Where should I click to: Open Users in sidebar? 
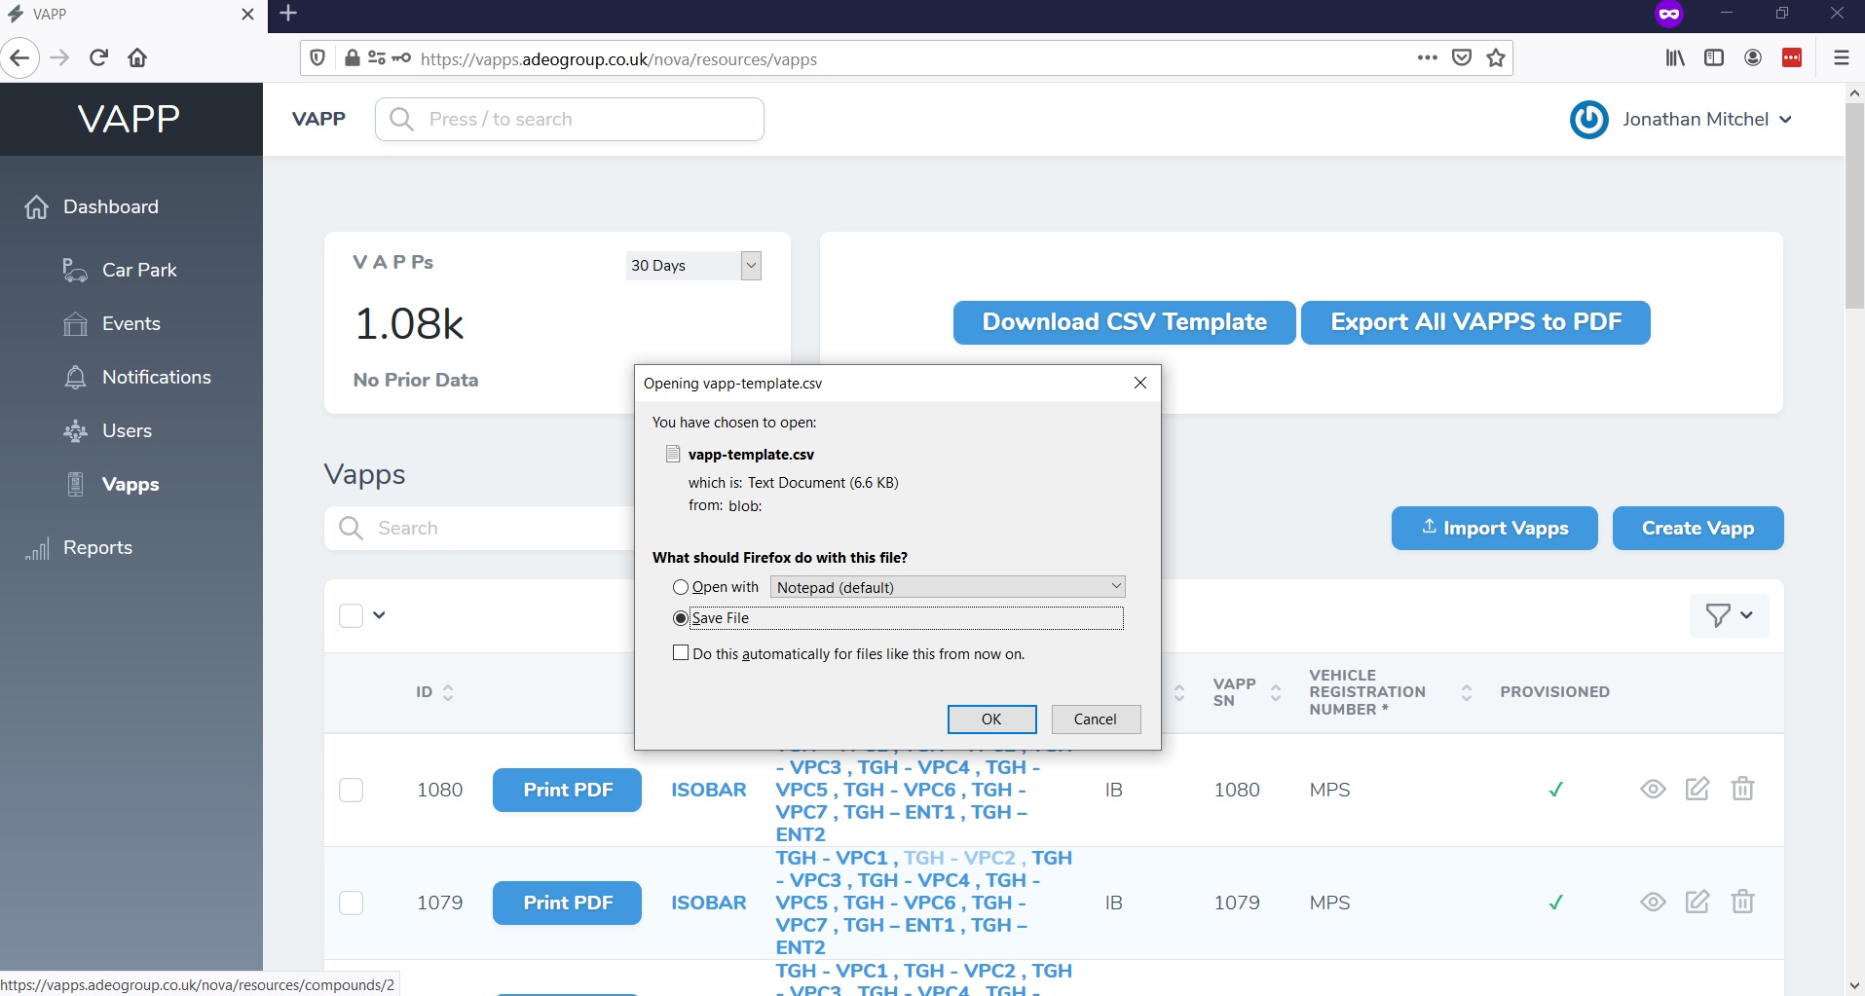pos(127,430)
